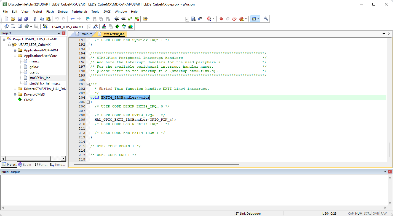This screenshot has height=216, width=393.
Task: Open the kill breakpoints dropdown arrow
Action: click(246, 19)
